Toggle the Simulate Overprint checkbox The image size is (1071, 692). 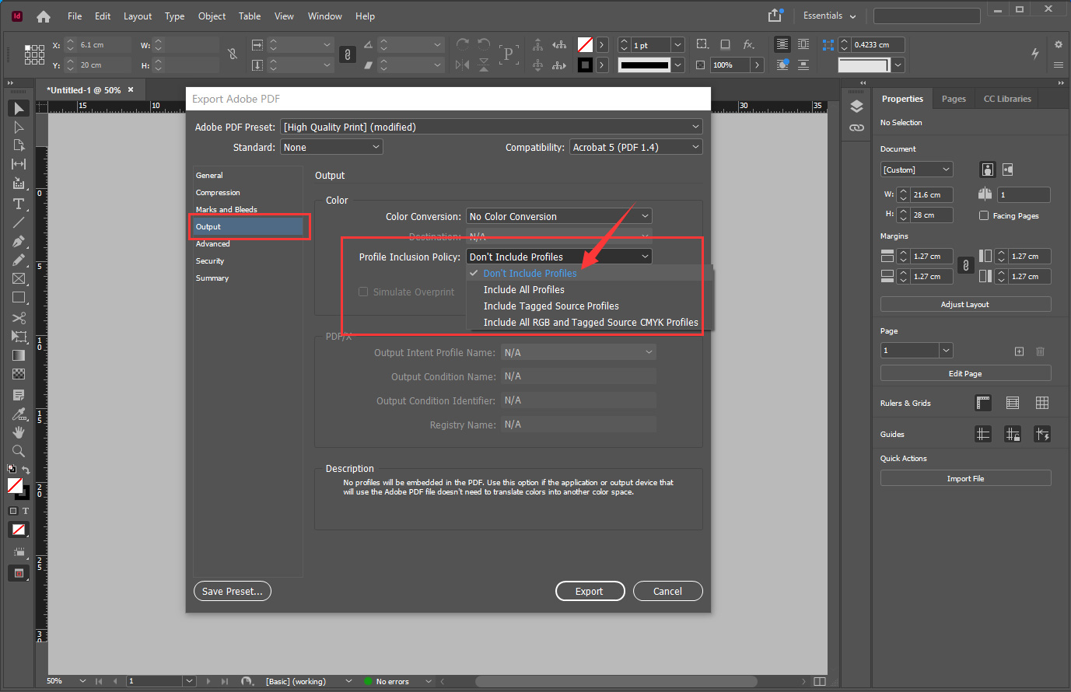363,292
